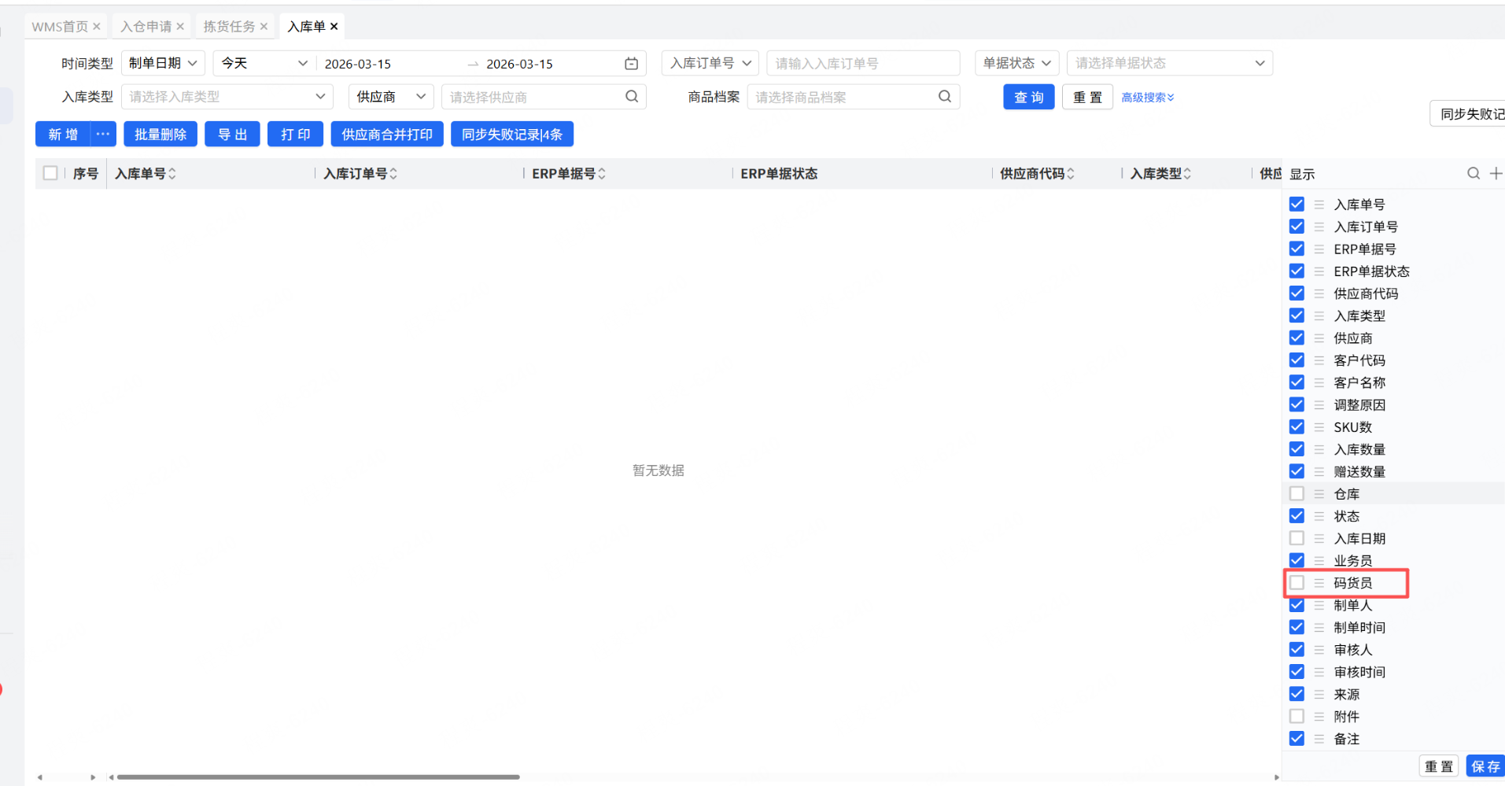The width and height of the screenshot is (1505, 786).
Task: Click the 批量删除 button
Action: click(x=160, y=135)
